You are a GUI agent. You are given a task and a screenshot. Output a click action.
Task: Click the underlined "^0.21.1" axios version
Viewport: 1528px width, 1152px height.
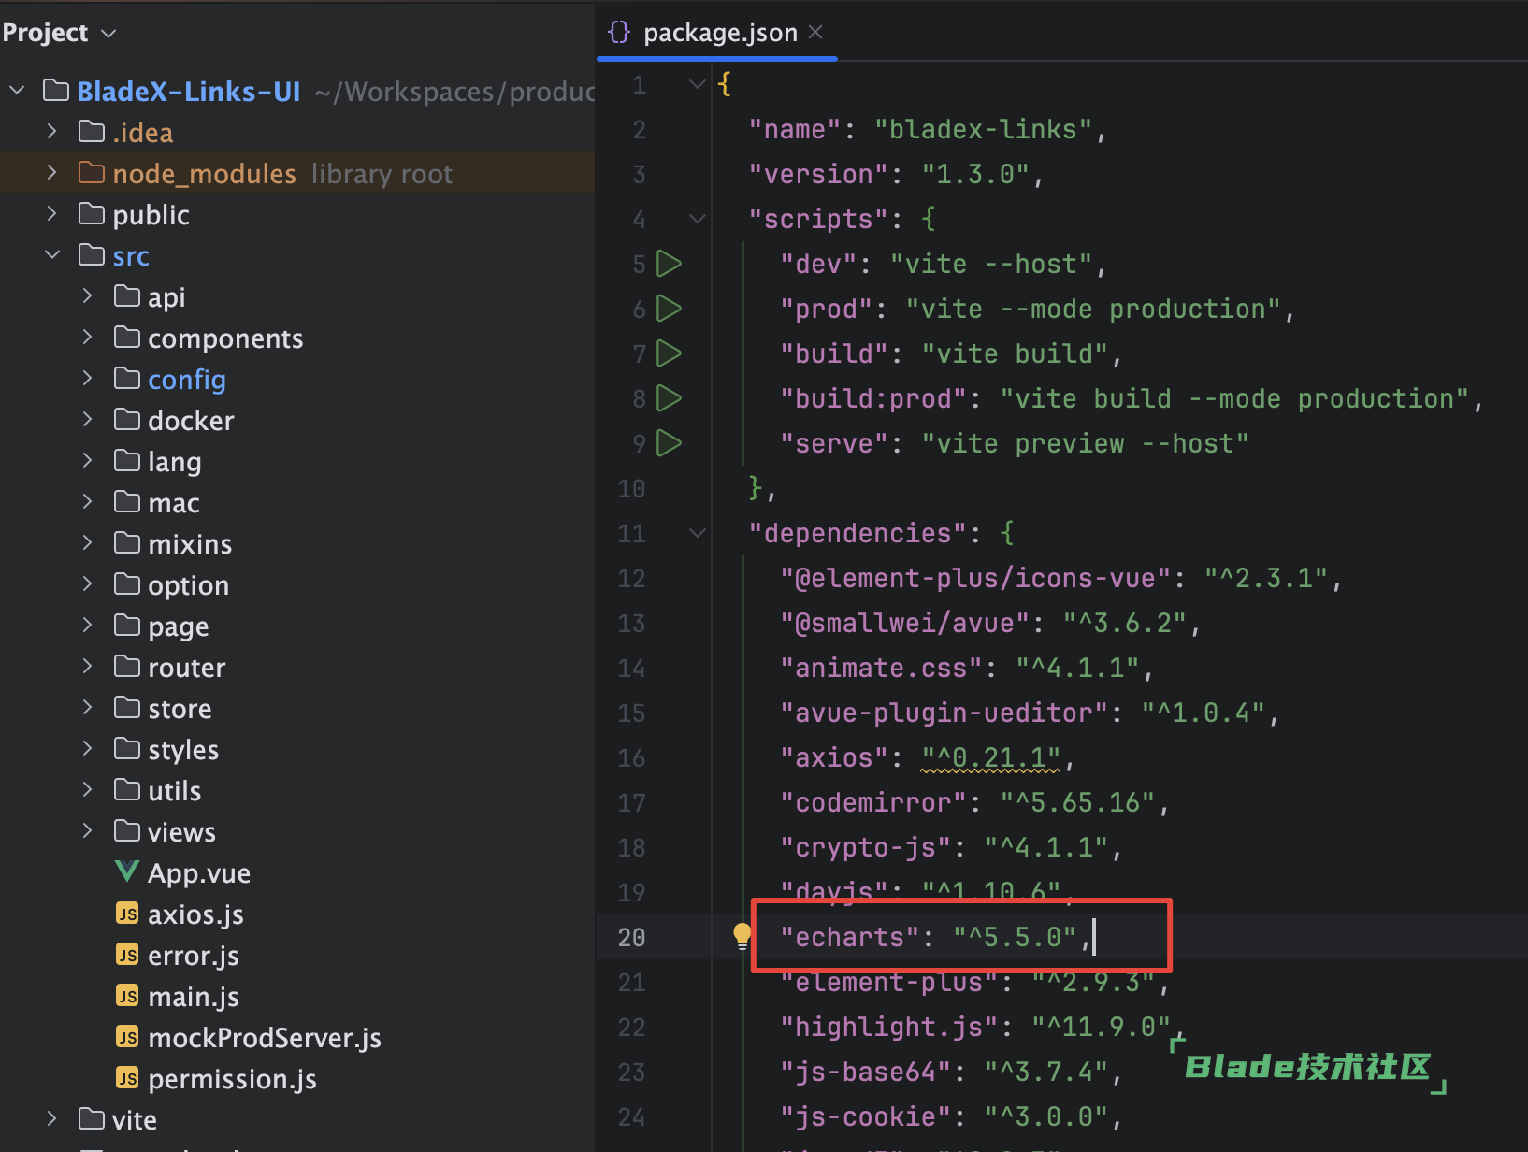point(991,757)
